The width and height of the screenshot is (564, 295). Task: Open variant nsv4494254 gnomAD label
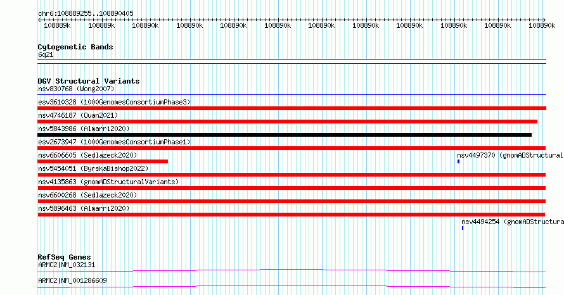[513, 222]
